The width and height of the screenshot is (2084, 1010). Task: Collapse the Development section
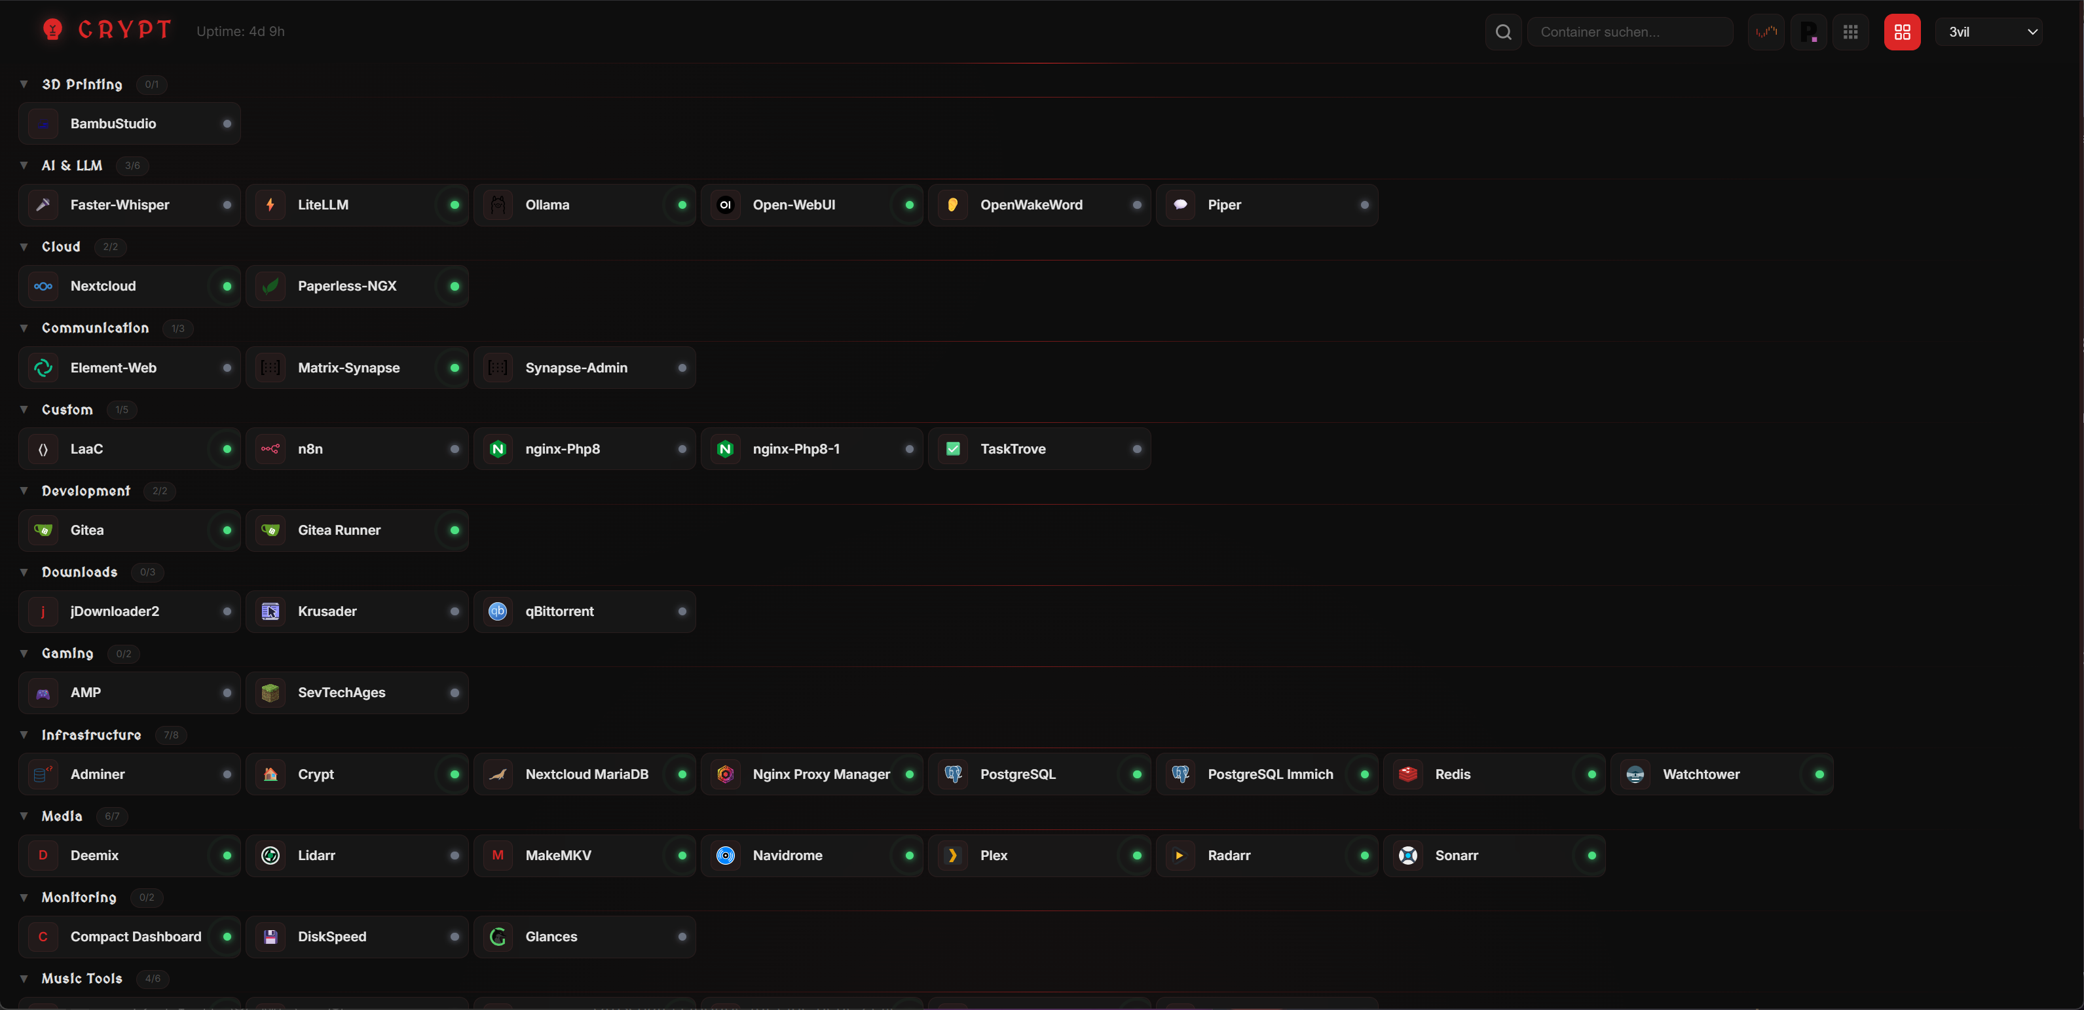(x=24, y=491)
